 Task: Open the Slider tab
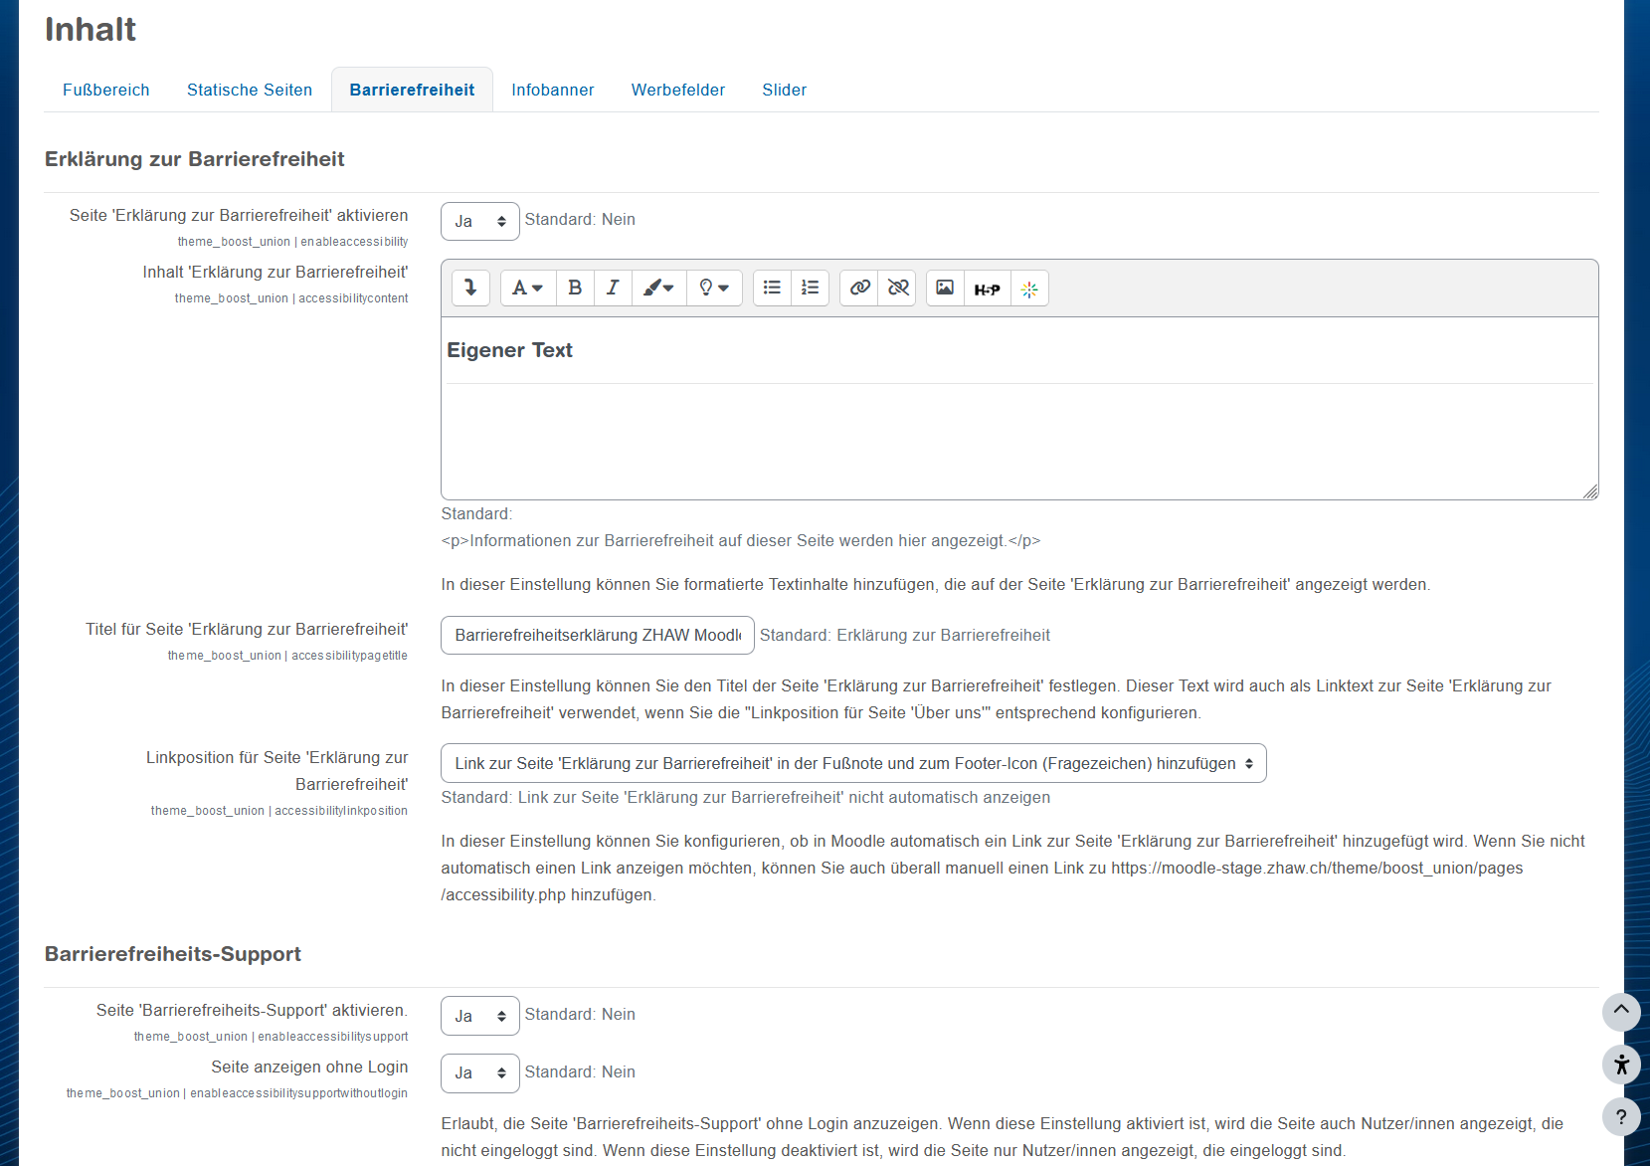(785, 90)
